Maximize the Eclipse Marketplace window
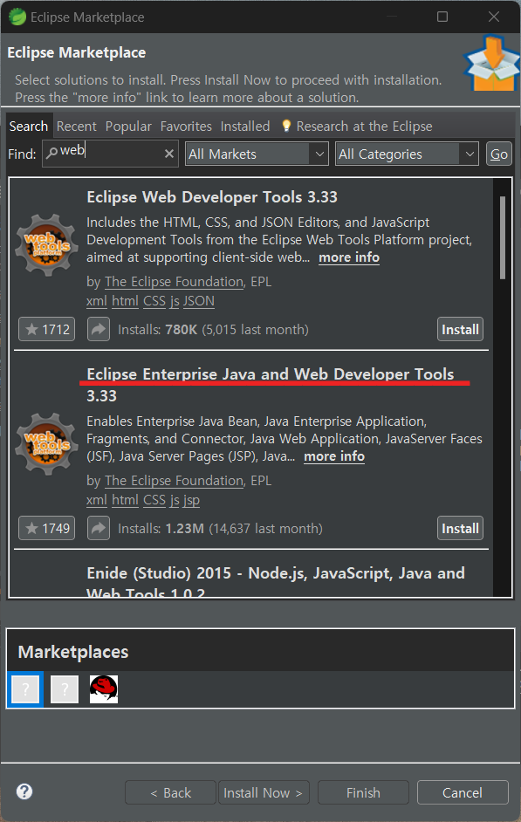The height and width of the screenshot is (822, 521). (442, 17)
